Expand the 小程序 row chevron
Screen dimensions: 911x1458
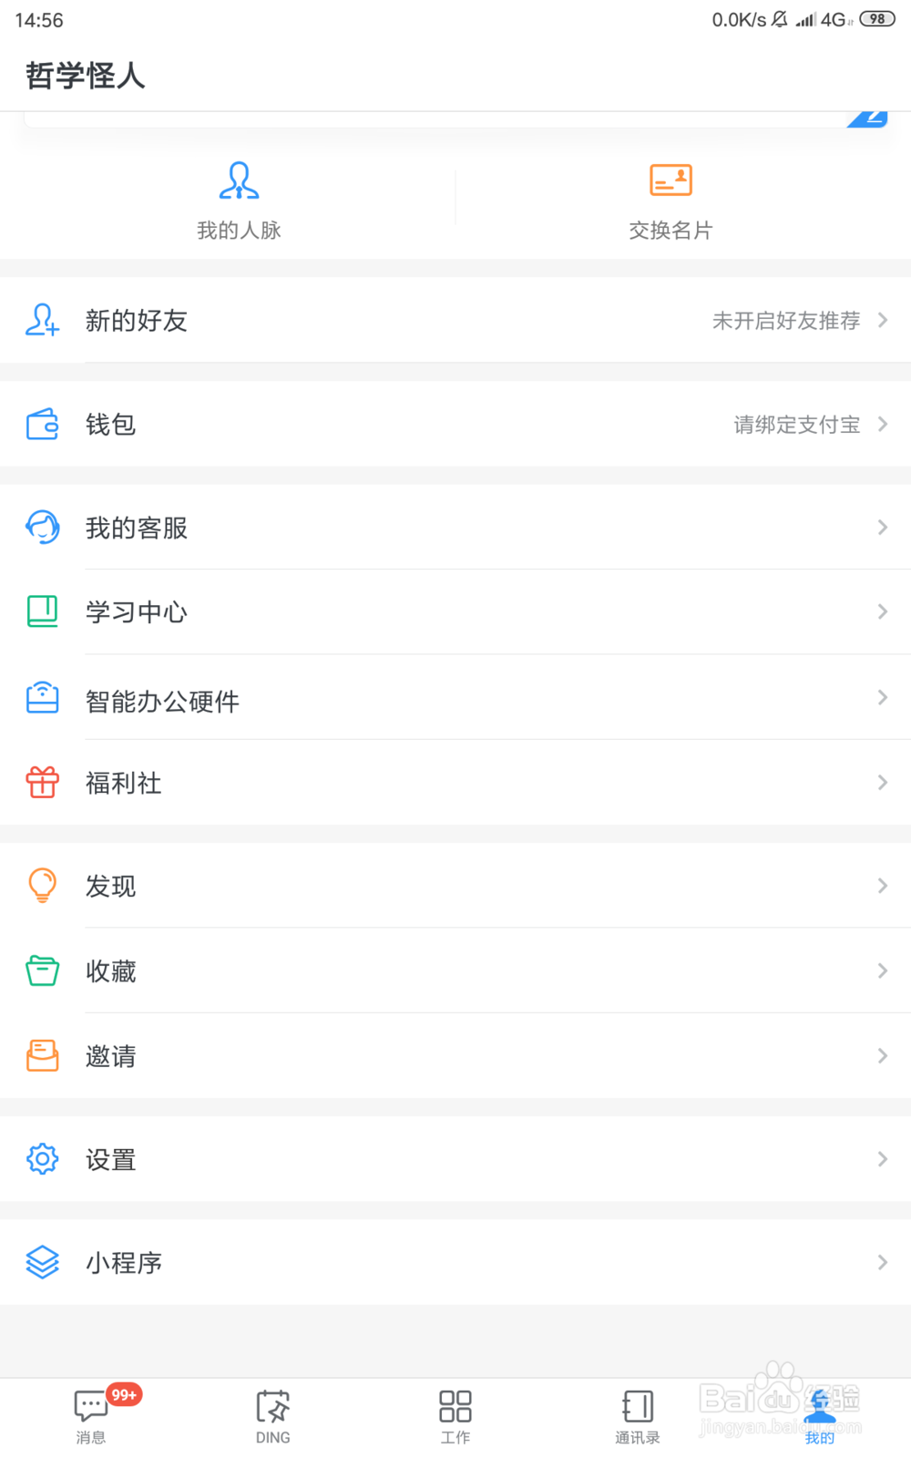[882, 1262]
